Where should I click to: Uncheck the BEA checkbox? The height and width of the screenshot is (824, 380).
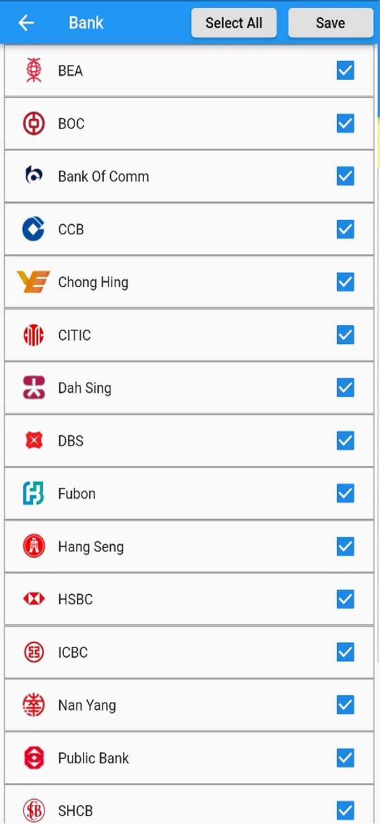345,70
